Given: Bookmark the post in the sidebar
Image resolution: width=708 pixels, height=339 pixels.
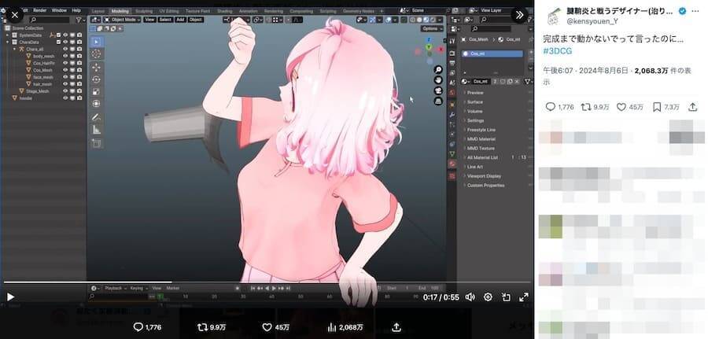Looking at the screenshot, I should tap(657, 107).
